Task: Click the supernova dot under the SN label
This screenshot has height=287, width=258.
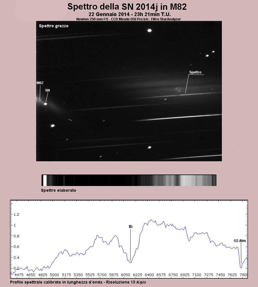Action: tap(46, 104)
